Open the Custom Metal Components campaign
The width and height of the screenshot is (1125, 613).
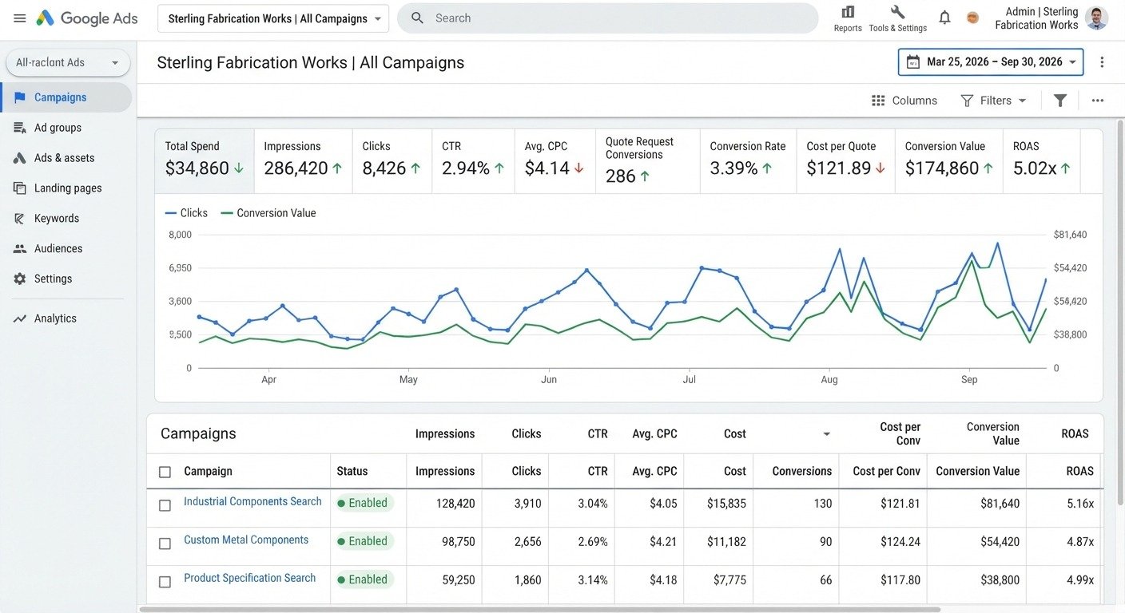pyautogui.click(x=246, y=540)
